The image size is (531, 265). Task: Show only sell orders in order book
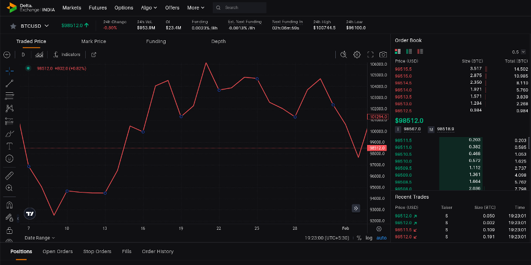coord(419,52)
